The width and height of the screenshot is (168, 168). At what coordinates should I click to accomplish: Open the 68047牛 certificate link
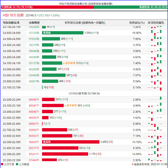click(x=34, y=106)
